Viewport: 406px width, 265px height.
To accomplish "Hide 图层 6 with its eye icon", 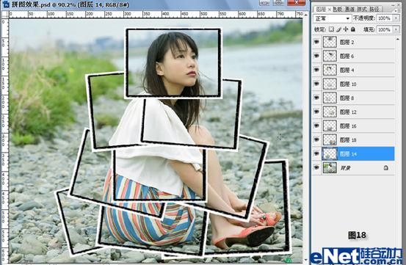I will (316, 56).
